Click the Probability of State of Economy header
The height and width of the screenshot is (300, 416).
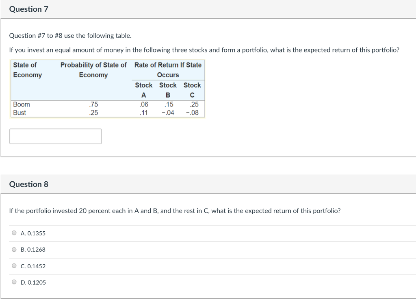click(93, 70)
